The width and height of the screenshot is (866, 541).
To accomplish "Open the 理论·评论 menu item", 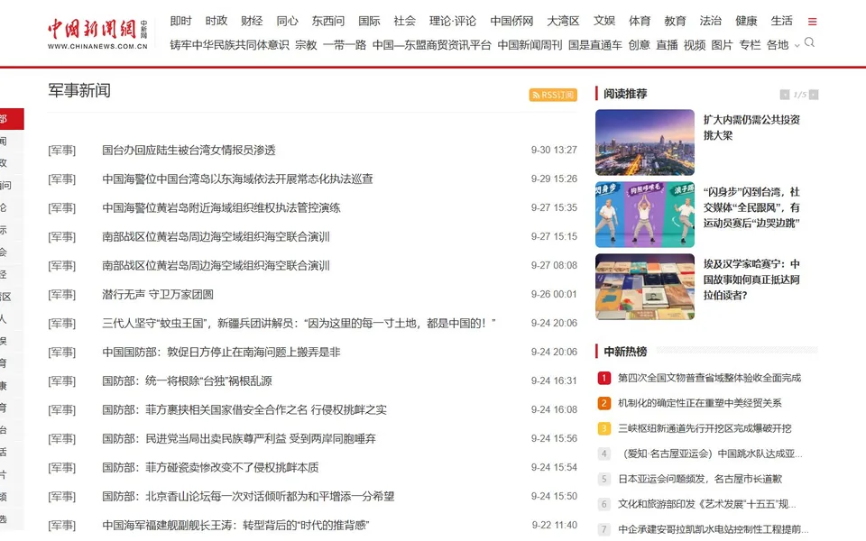I will click(452, 21).
